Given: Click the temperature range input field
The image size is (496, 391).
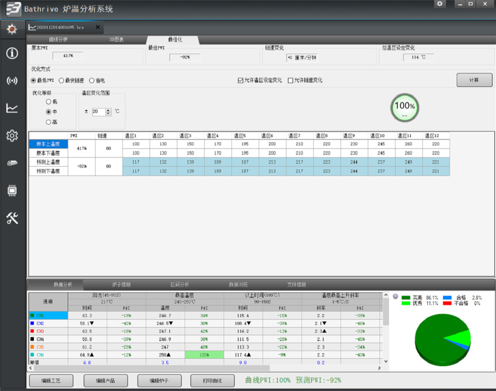Looking at the screenshot, I should click(x=98, y=112).
